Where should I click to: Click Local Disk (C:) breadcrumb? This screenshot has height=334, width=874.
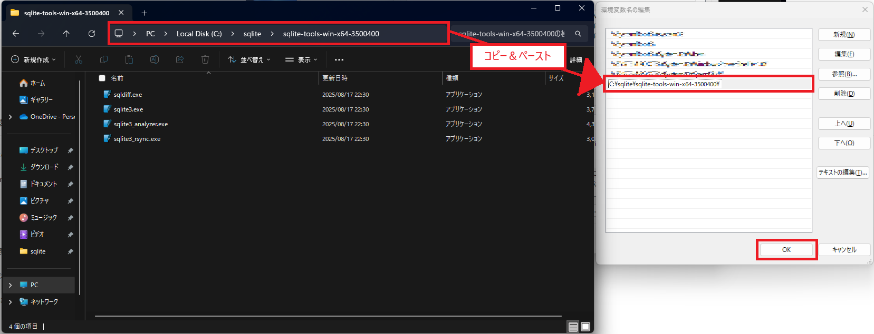click(x=199, y=34)
